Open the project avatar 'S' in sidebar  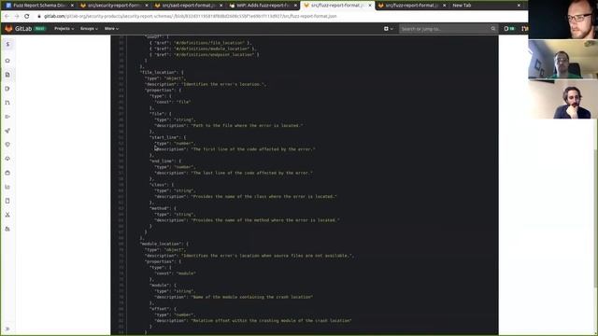coord(7,45)
